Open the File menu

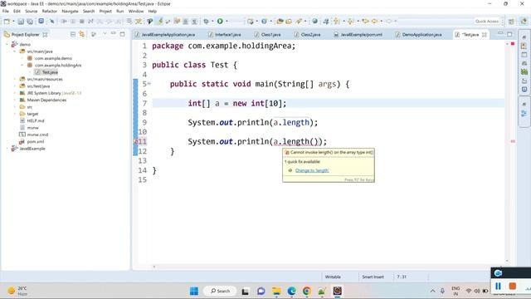pyautogui.click(x=6, y=11)
